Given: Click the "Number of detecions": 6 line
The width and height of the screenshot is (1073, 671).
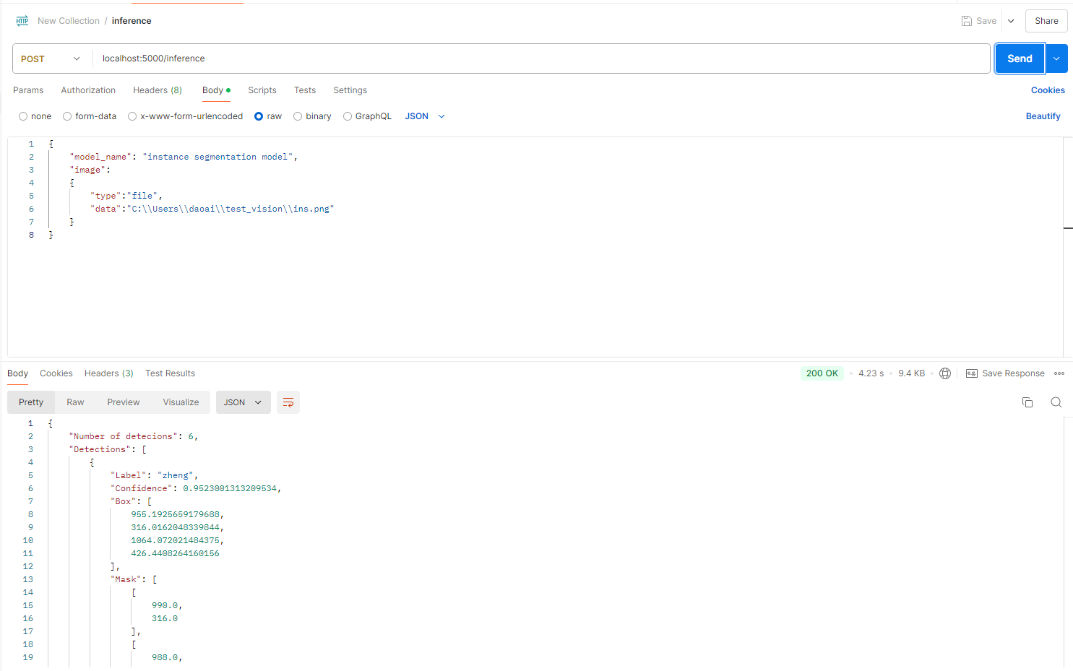Looking at the screenshot, I should (133, 436).
